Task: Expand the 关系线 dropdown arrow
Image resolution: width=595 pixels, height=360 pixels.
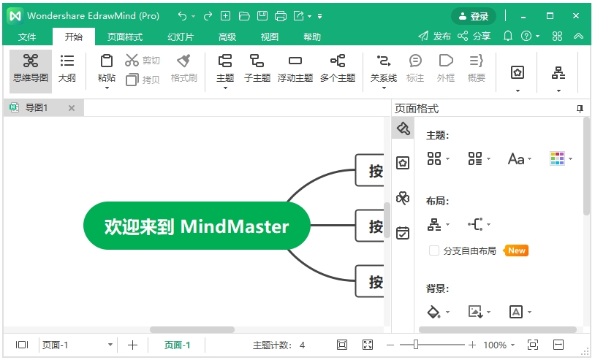Action: 384,88
